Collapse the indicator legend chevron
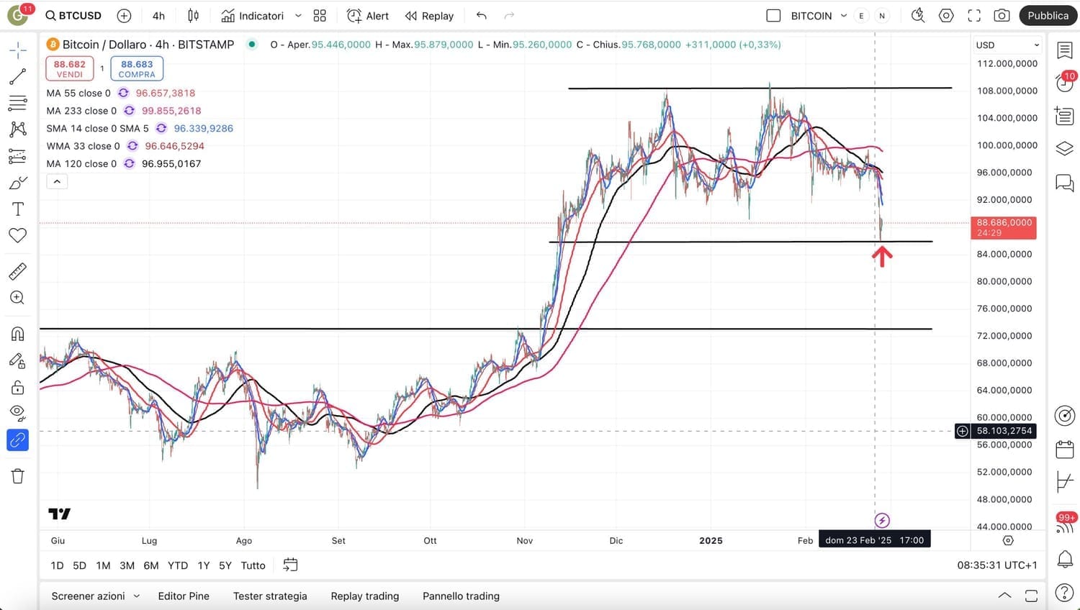This screenshot has height=610, width=1080. [x=57, y=181]
